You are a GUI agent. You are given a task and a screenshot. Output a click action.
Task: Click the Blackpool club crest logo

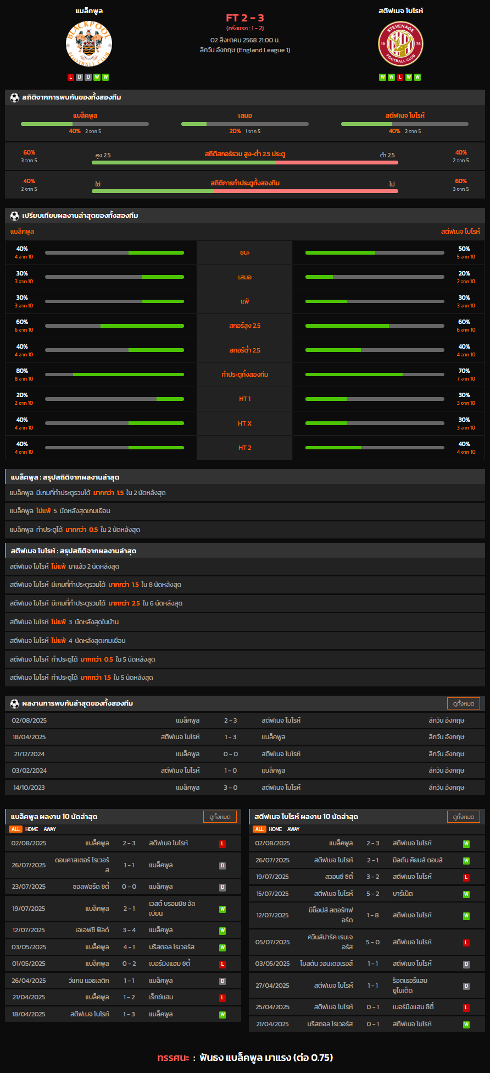[89, 43]
